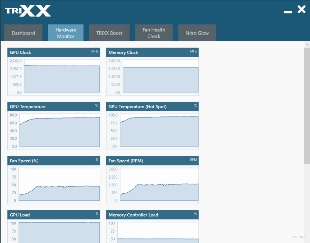Click the RPM unit label
This screenshot has height=243, width=310.
[x=193, y=160]
